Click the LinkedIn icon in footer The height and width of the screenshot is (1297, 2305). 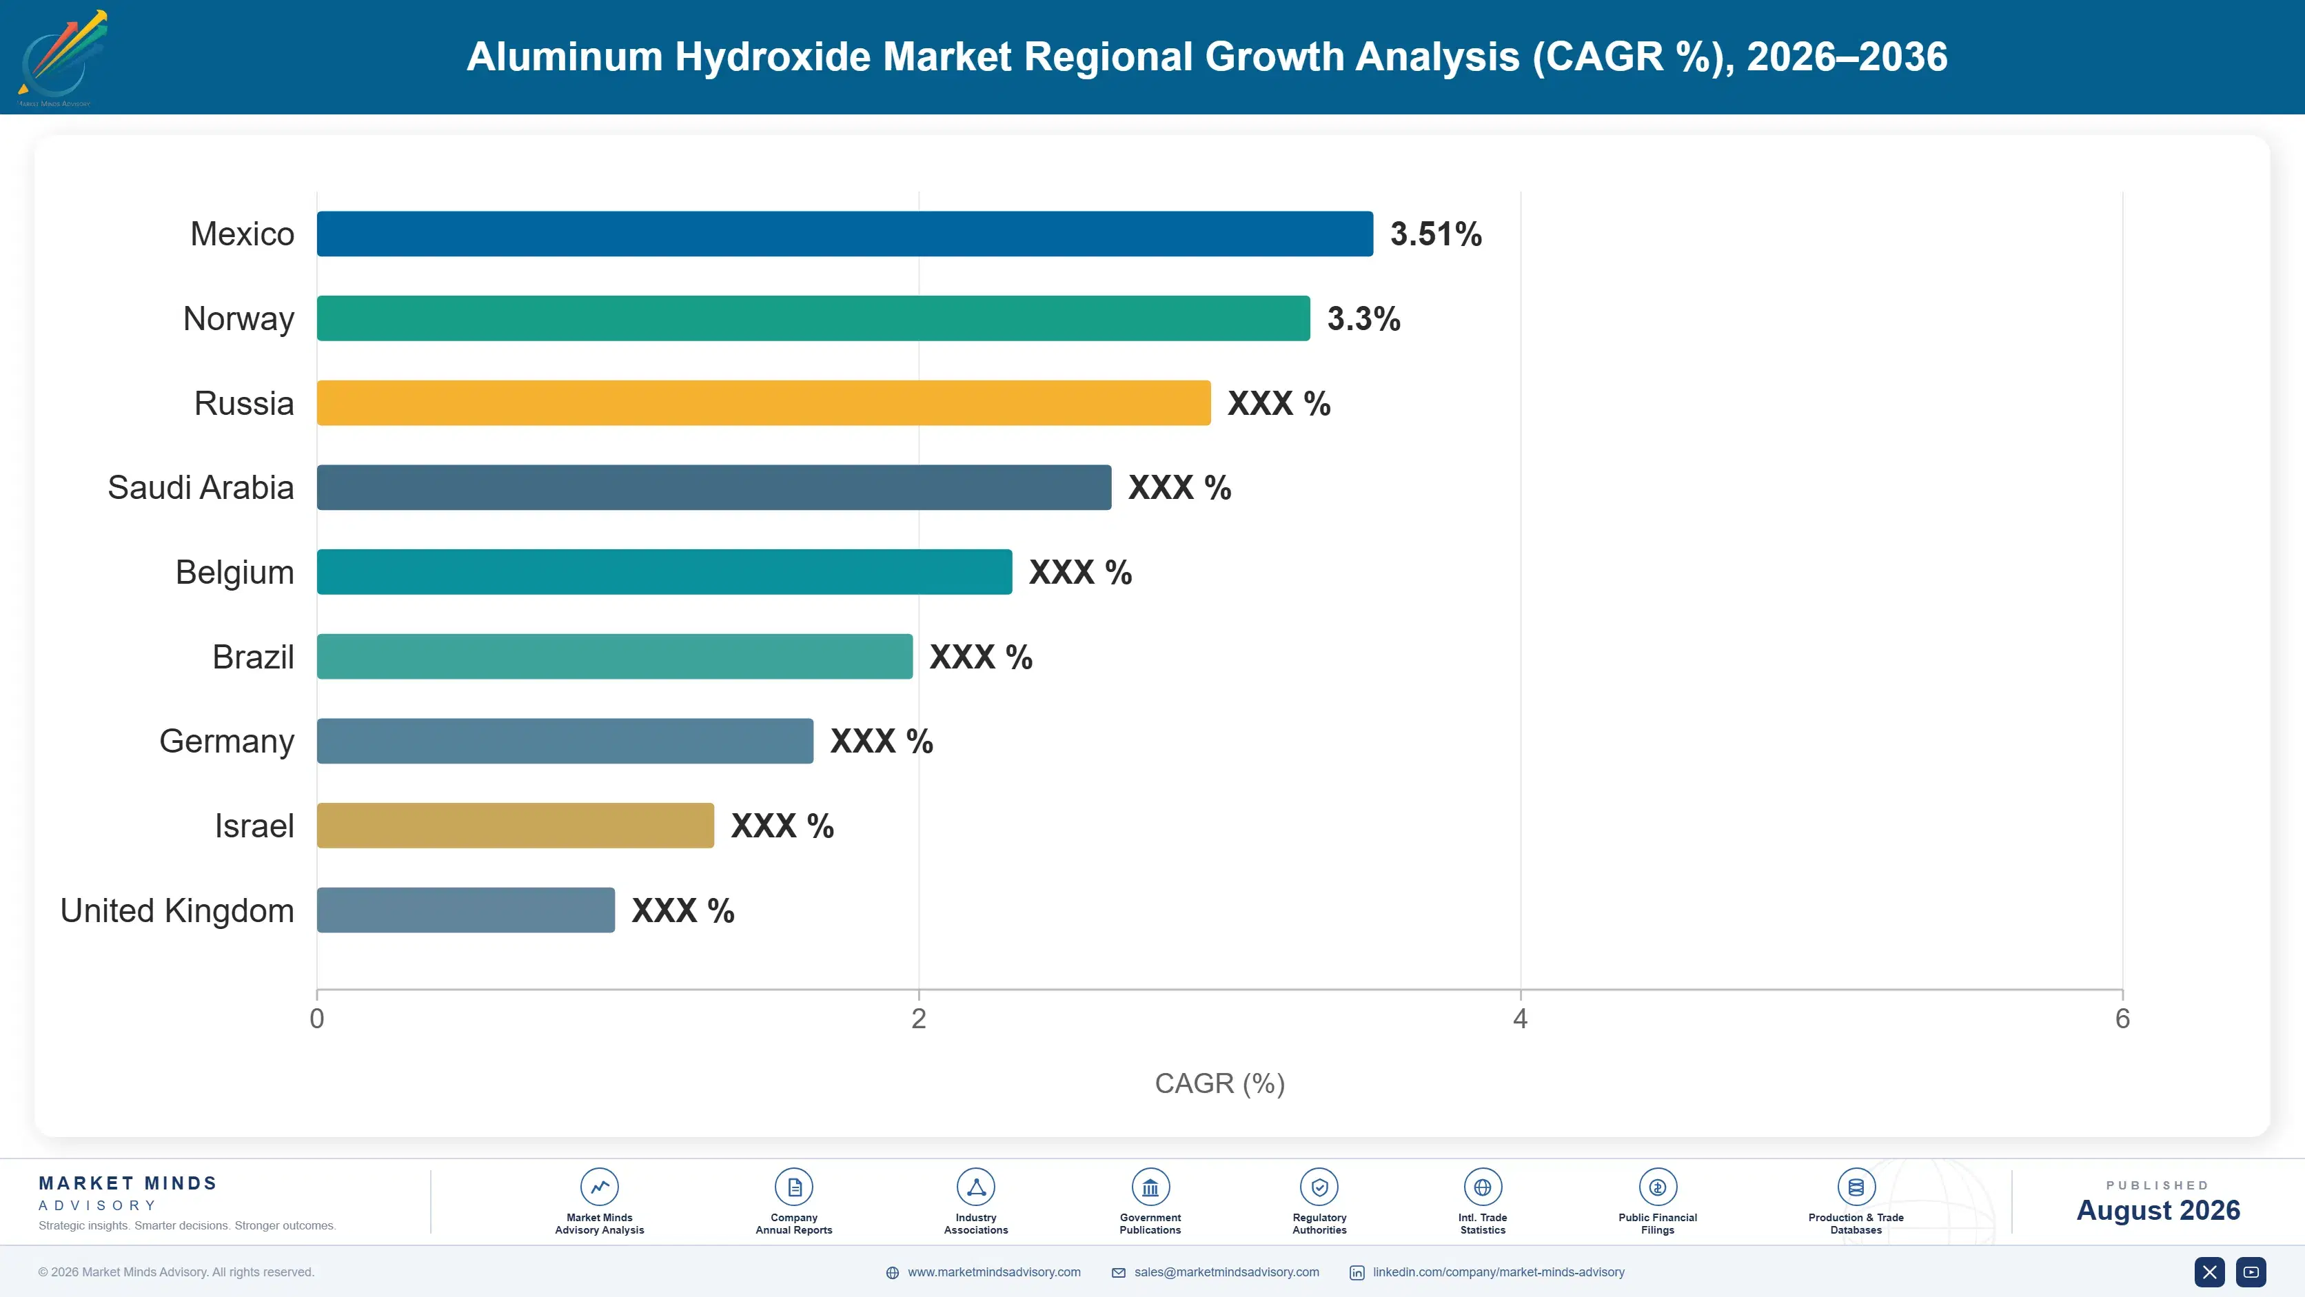1357,1273
